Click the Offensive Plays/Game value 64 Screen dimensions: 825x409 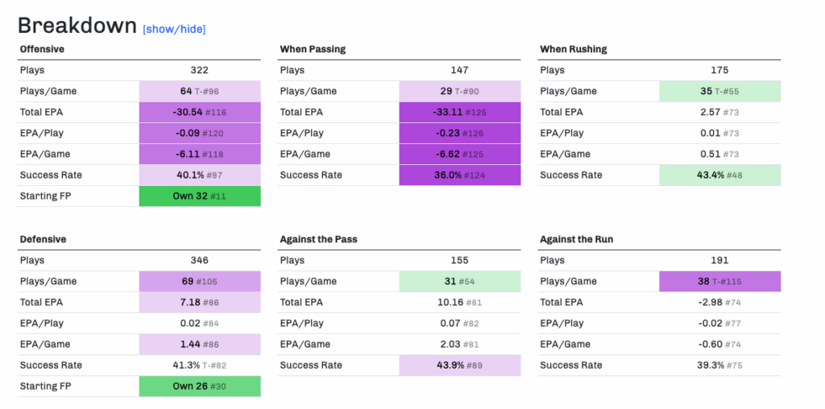tap(200, 91)
